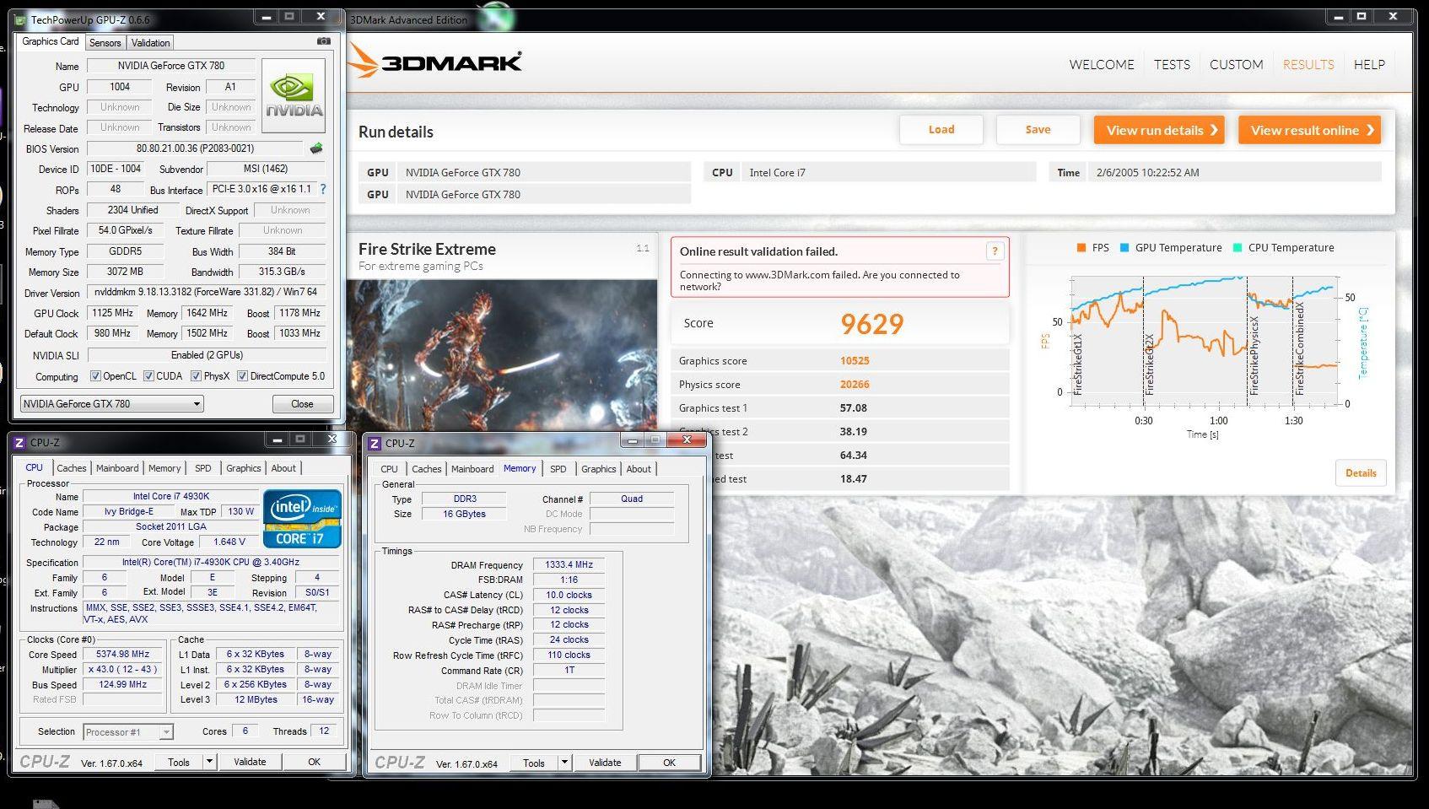The height and width of the screenshot is (809, 1429).
Task: Click the Load button in Run details
Action: tap(941, 129)
